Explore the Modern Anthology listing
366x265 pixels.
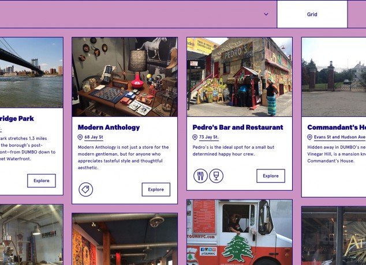click(x=156, y=190)
